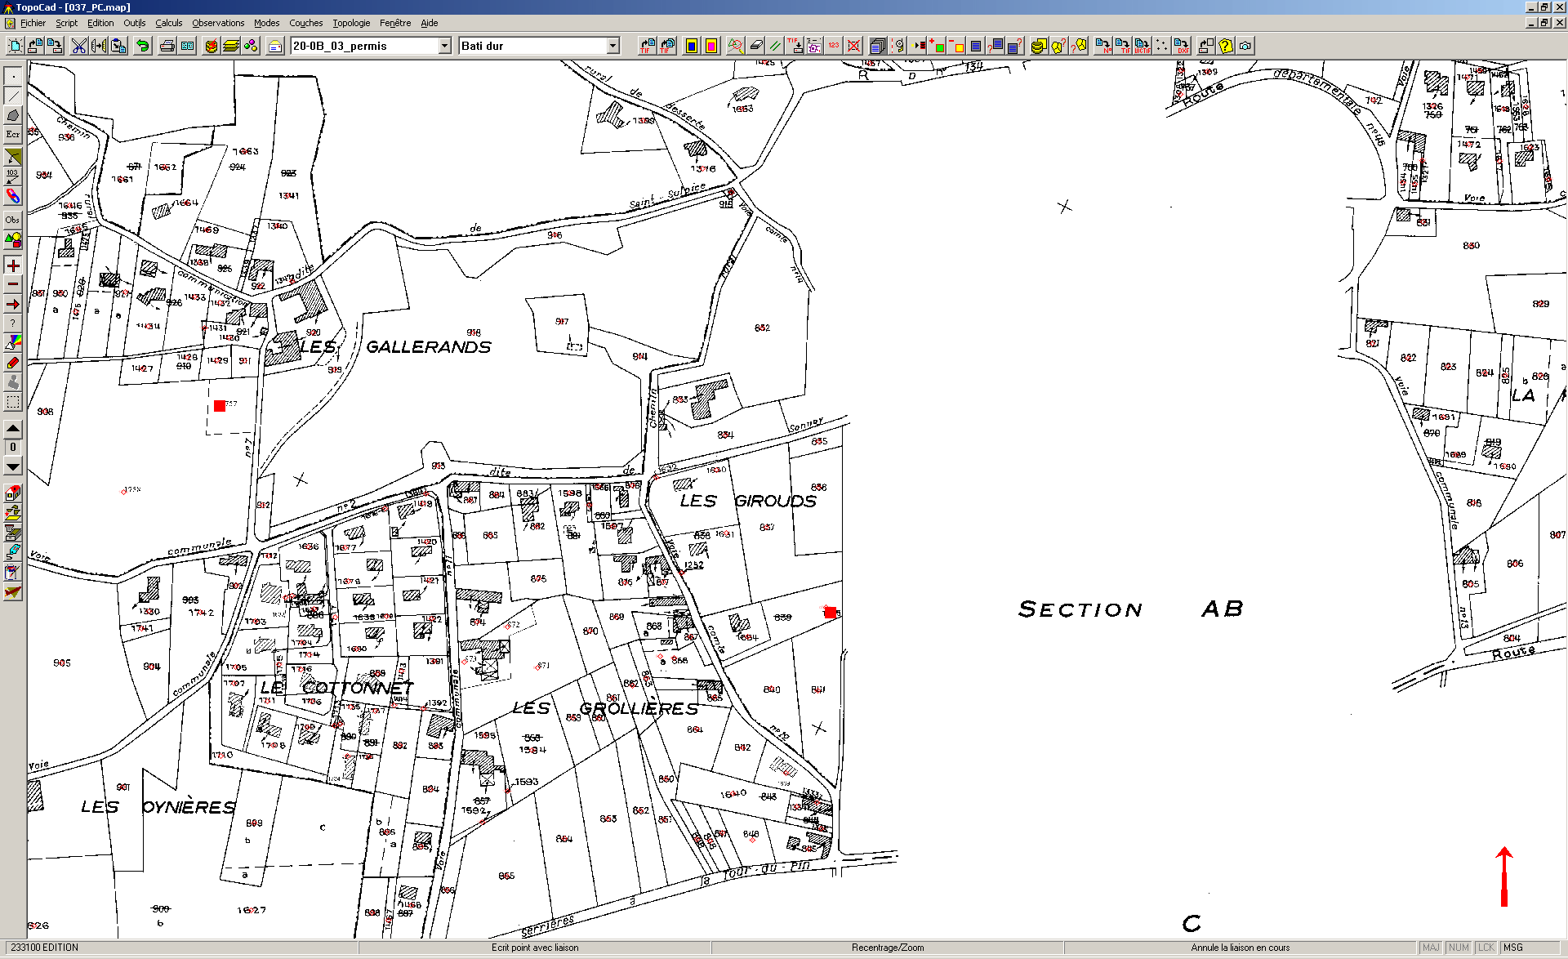Click the envelope icon beside layer dropdown
Screen dimensions: 1568x959
tap(275, 46)
